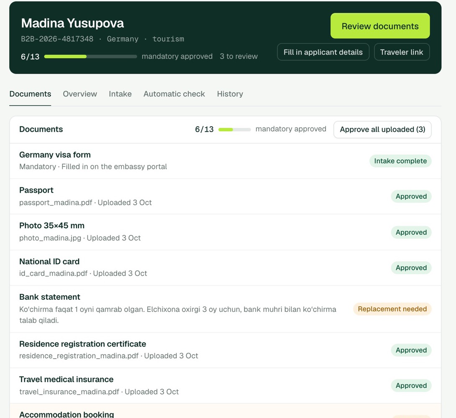This screenshot has height=418, width=456.
Task: Click the 3 to review label
Action: [239, 56]
